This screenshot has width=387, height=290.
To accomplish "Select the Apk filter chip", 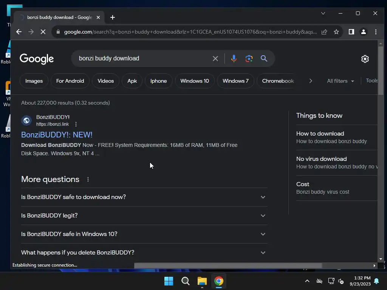I will (132, 81).
